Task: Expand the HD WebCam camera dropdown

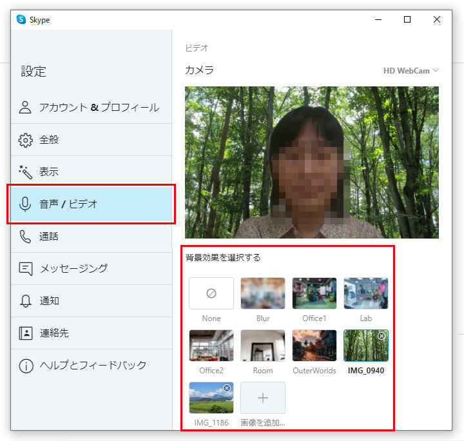Action: coord(411,71)
